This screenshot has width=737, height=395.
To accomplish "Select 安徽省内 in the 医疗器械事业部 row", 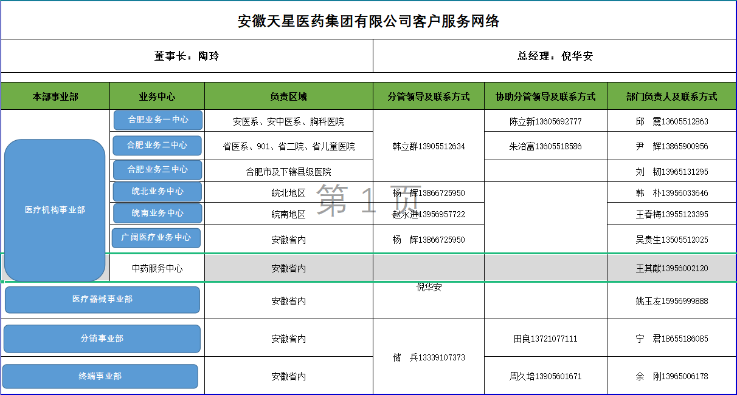I will point(289,301).
